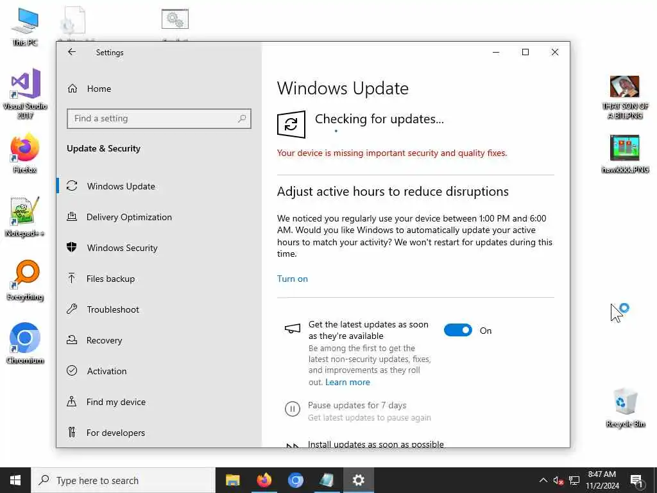
Task: Open the Action Center notifications icon
Action: (636, 481)
